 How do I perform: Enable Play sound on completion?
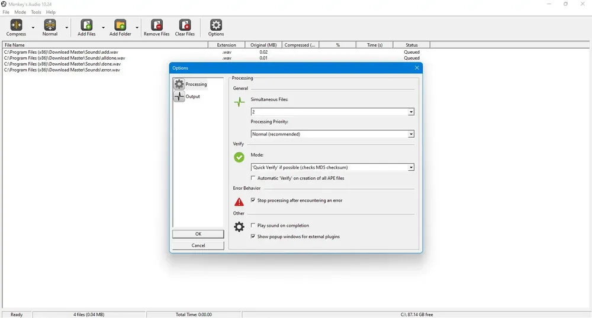pos(253,225)
